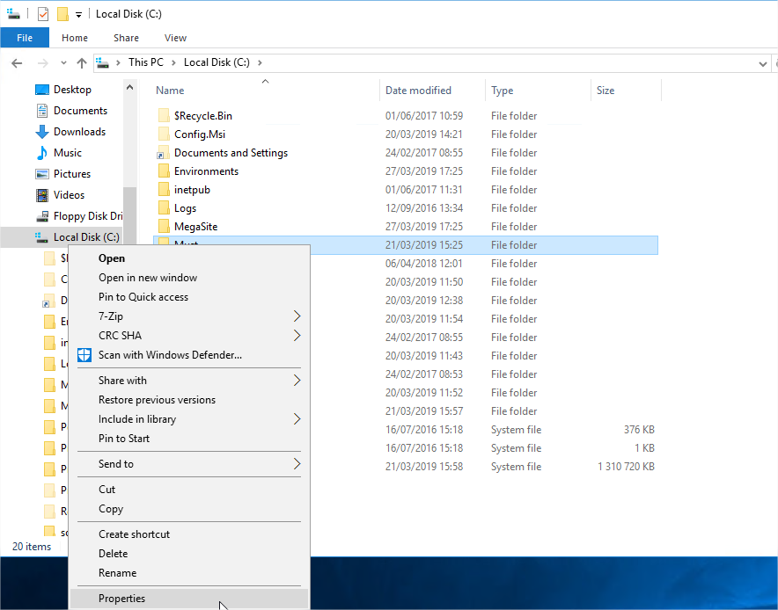Click the Properties quick access toolbar icon

click(43, 14)
